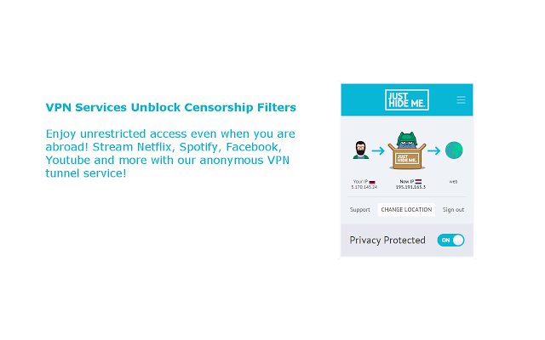
Task: Turn off the Privacy Protected ON switch
Action: tap(450, 240)
